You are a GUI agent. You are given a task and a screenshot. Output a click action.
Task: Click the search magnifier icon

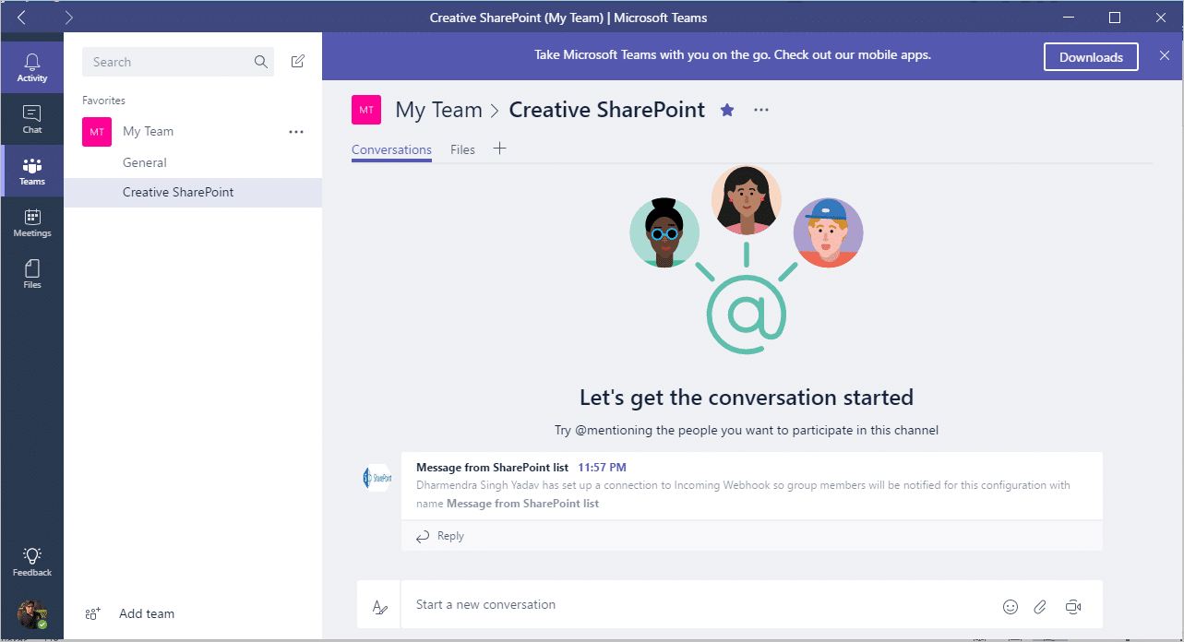pos(261,62)
